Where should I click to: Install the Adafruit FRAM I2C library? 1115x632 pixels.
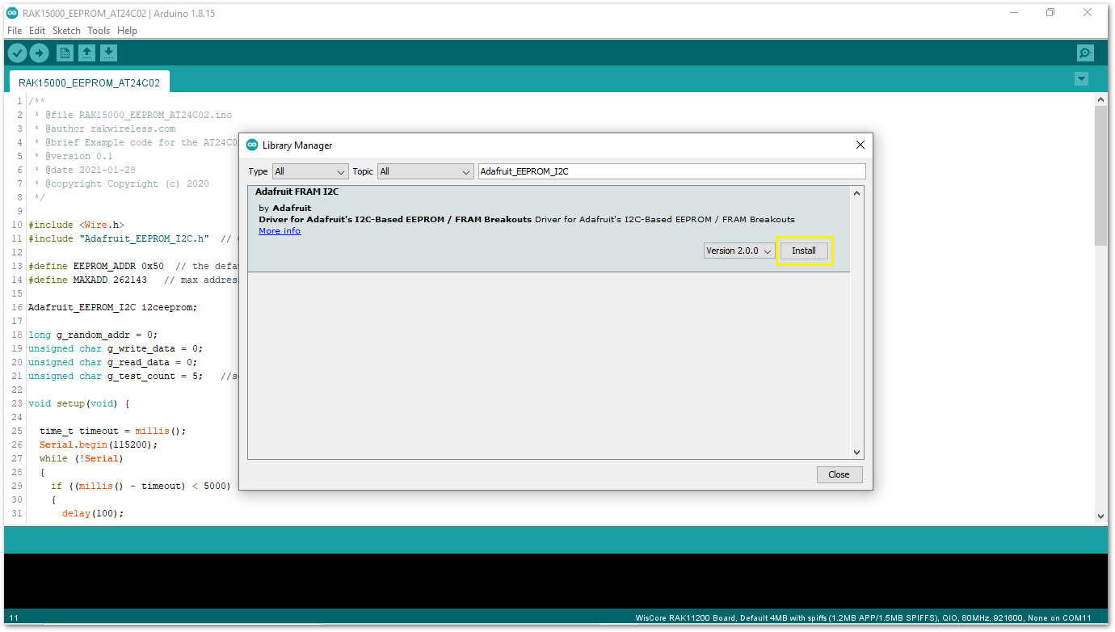804,251
